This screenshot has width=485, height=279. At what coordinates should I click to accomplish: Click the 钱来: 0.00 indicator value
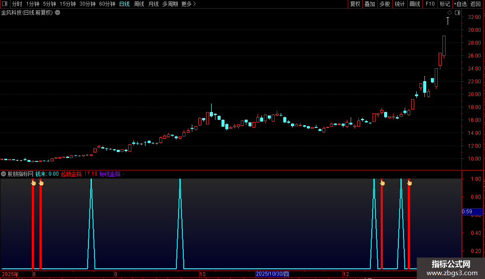pos(47,174)
